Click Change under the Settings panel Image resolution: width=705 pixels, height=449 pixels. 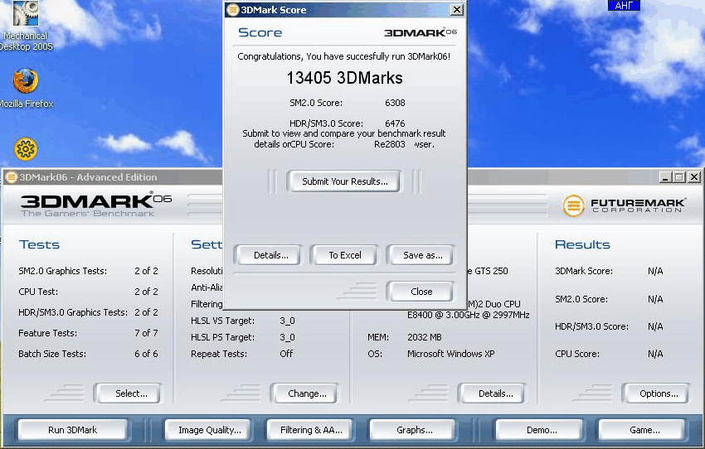(307, 393)
